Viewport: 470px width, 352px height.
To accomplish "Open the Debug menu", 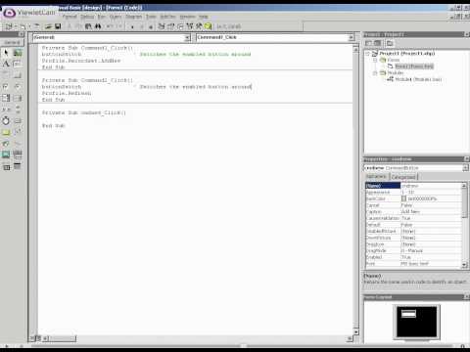I will point(87,17).
